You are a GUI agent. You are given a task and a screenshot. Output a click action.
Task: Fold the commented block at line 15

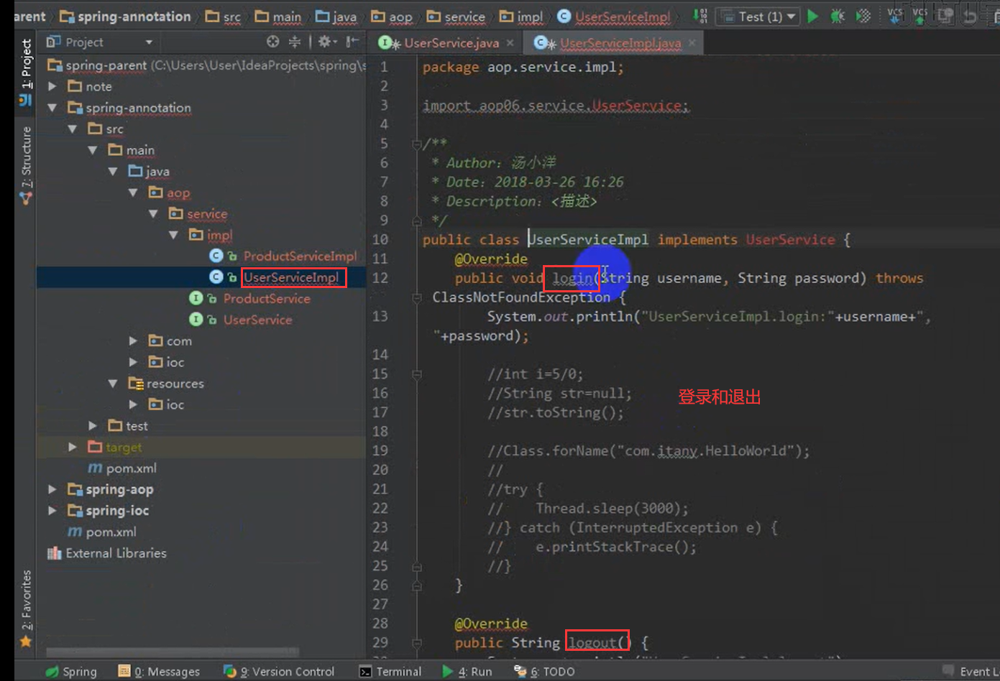(x=416, y=374)
